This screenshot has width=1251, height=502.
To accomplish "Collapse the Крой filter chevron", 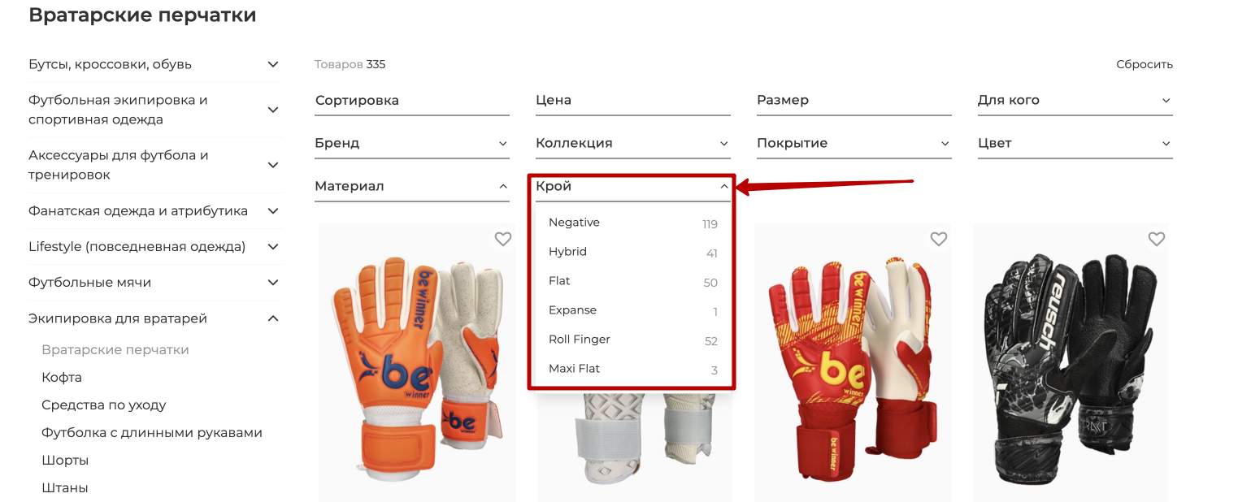I will point(724,187).
